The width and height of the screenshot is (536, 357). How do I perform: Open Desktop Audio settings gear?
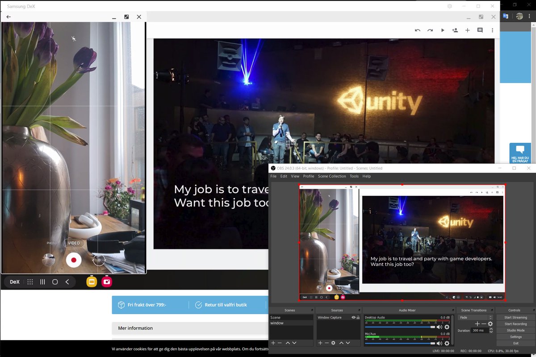447,327
